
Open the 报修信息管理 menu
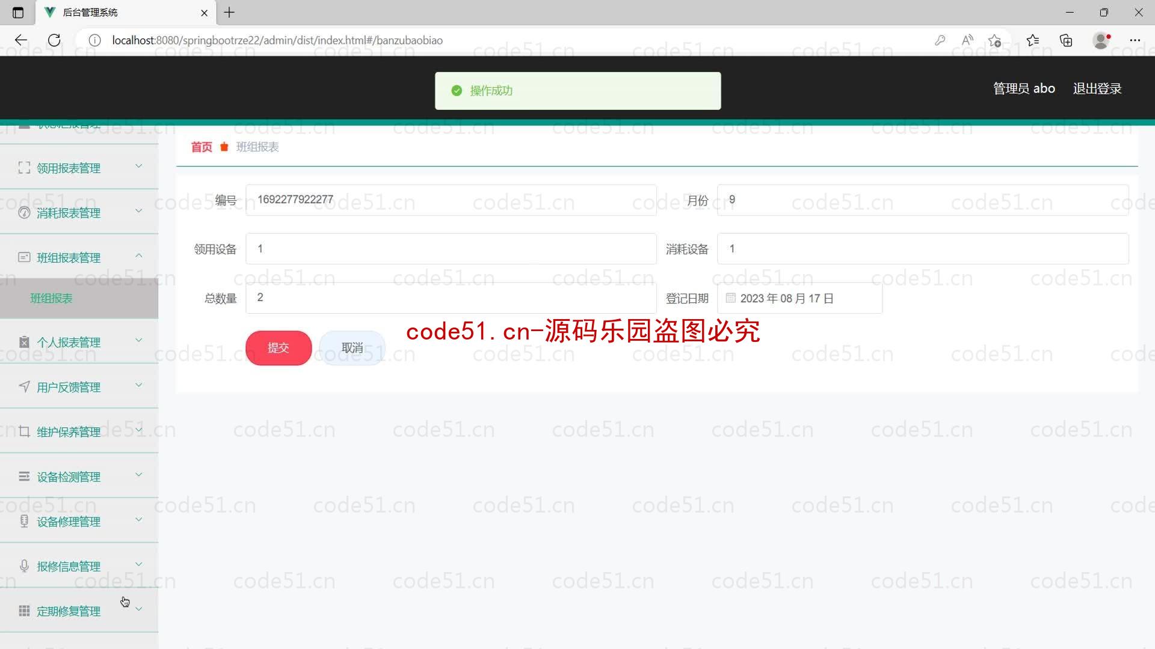(79, 566)
